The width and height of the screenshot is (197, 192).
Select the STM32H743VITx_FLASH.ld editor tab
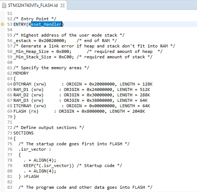33,5
